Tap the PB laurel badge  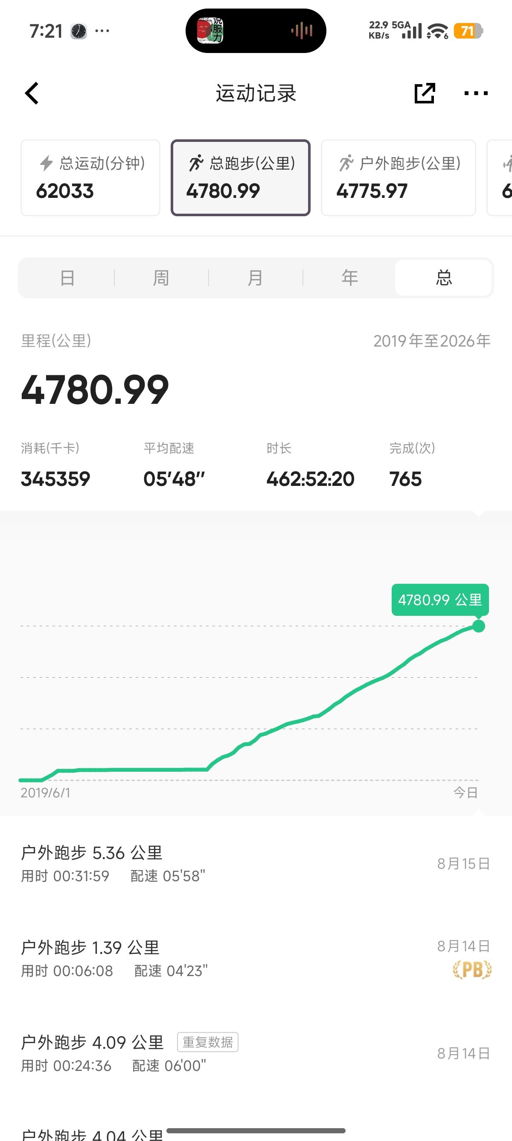(472, 970)
